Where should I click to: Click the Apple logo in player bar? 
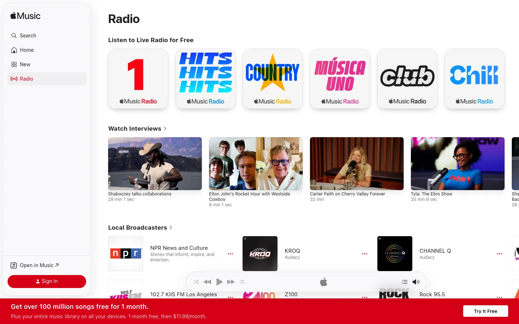click(324, 282)
